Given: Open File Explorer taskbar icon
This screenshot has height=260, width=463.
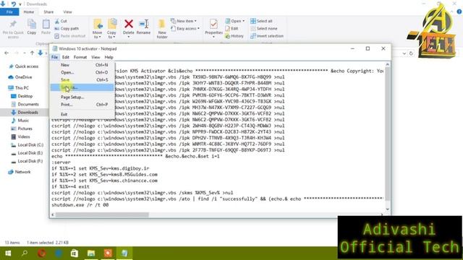Looking at the screenshot, I should 91,253.
